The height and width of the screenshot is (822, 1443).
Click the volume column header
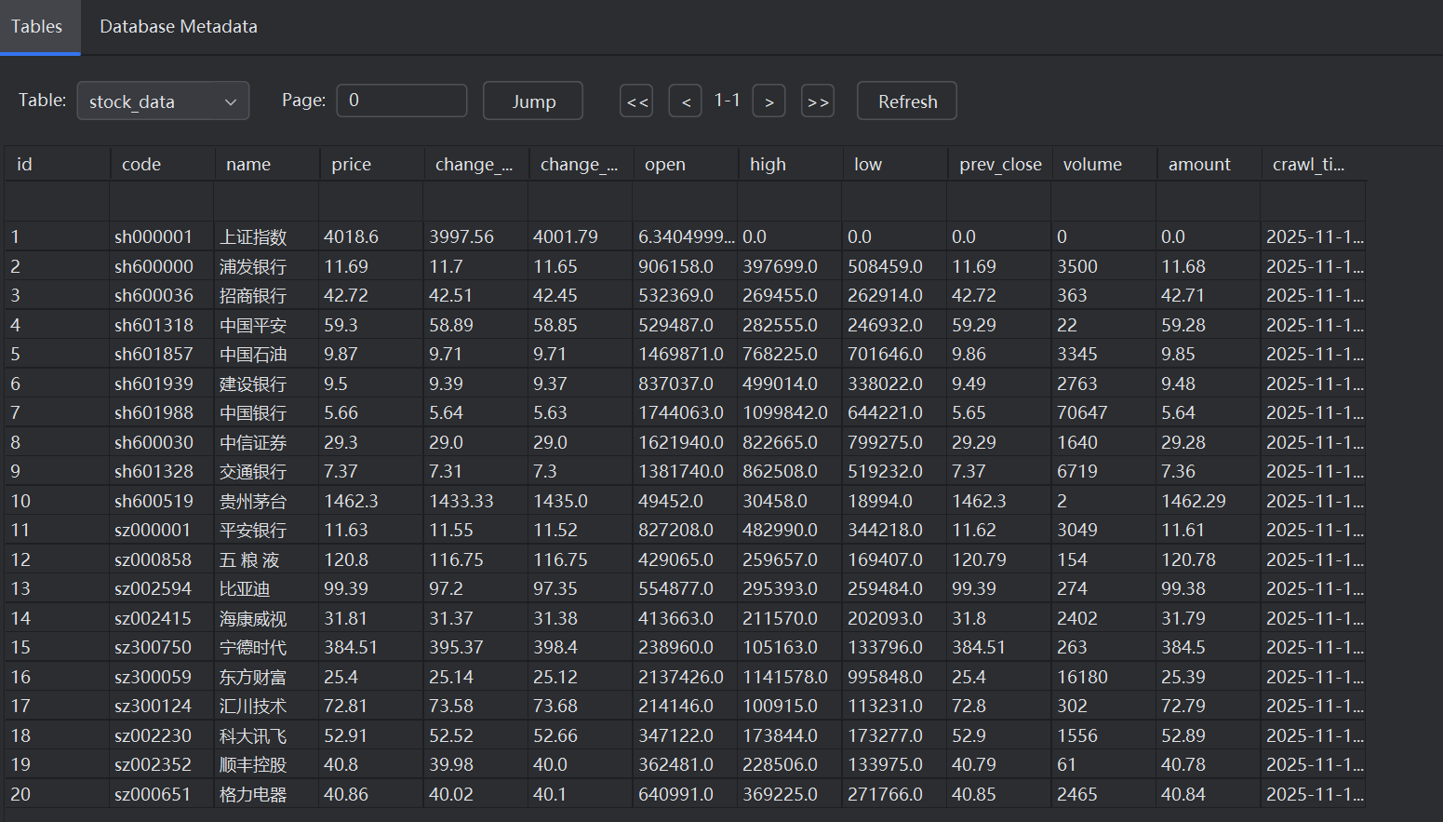[x=1103, y=164]
